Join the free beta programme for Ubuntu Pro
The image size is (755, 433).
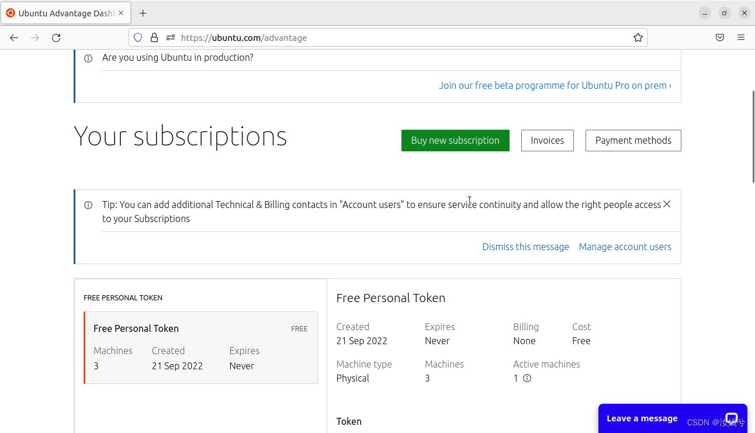coord(555,85)
